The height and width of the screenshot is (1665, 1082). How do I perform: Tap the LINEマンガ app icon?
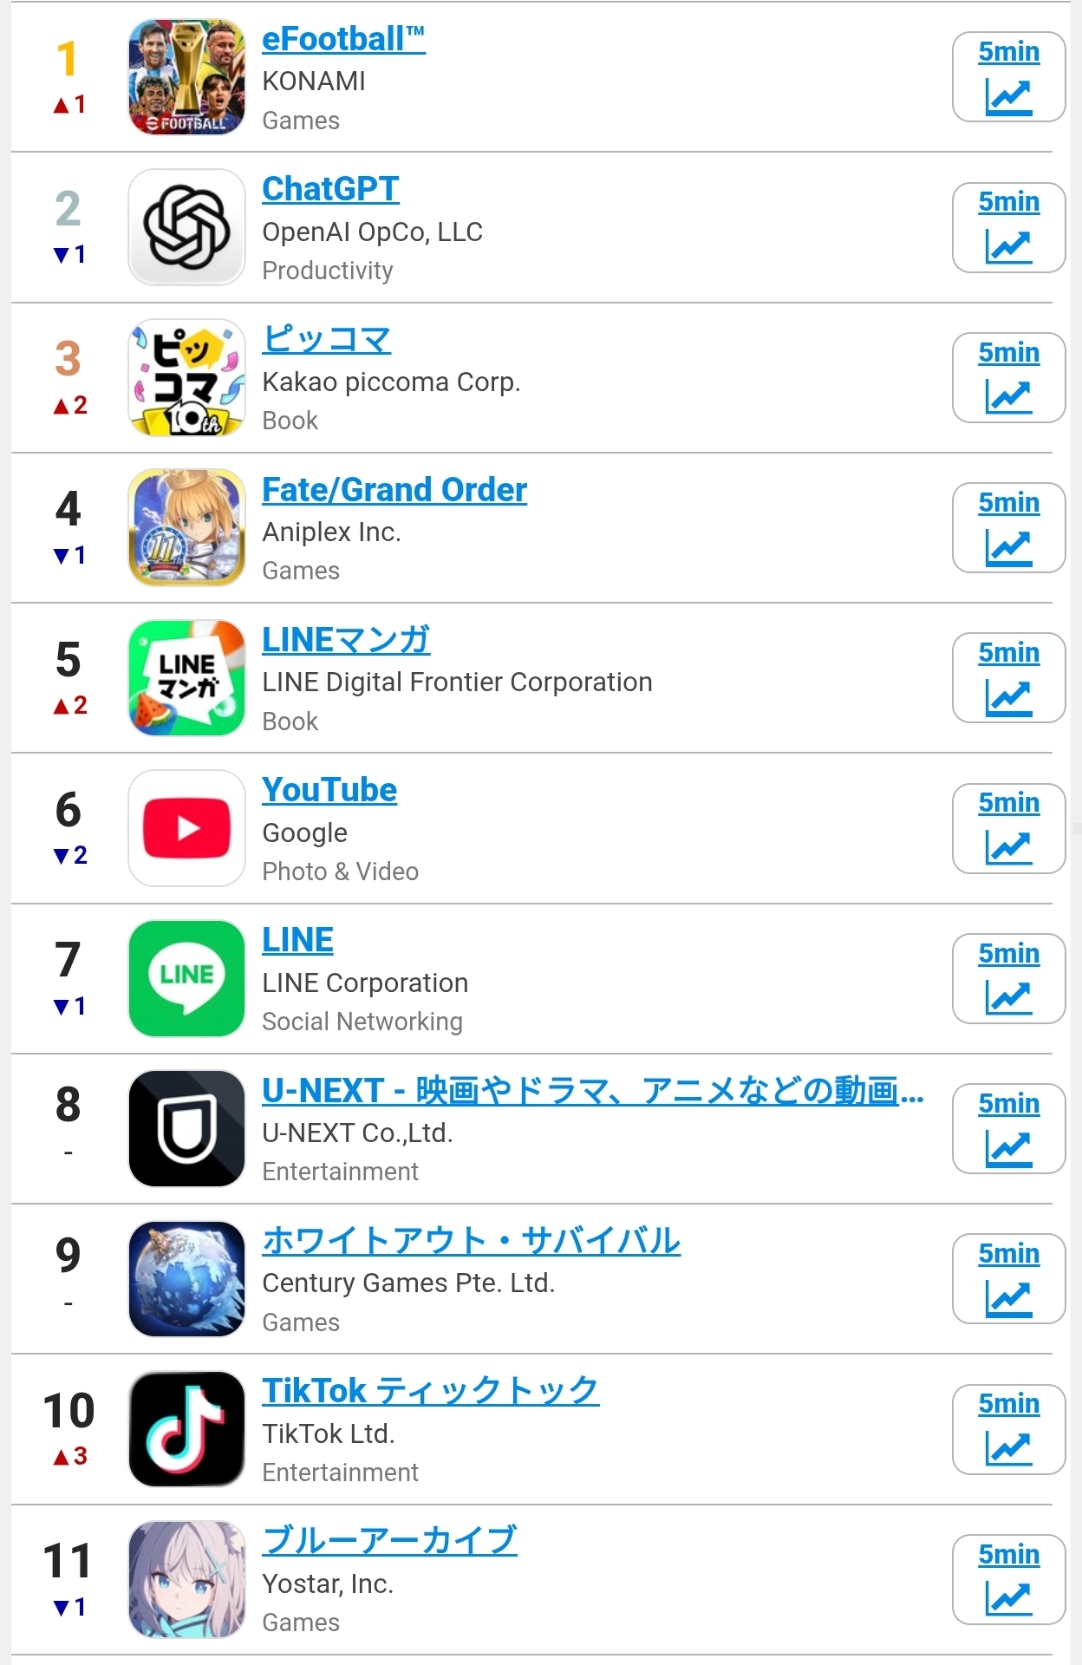pos(186,678)
